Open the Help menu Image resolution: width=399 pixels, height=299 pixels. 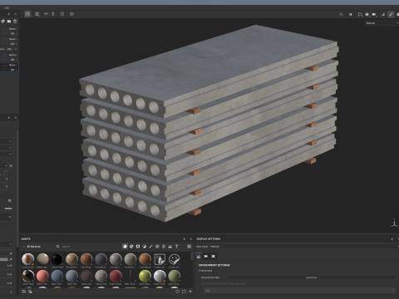click(x=7, y=7)
